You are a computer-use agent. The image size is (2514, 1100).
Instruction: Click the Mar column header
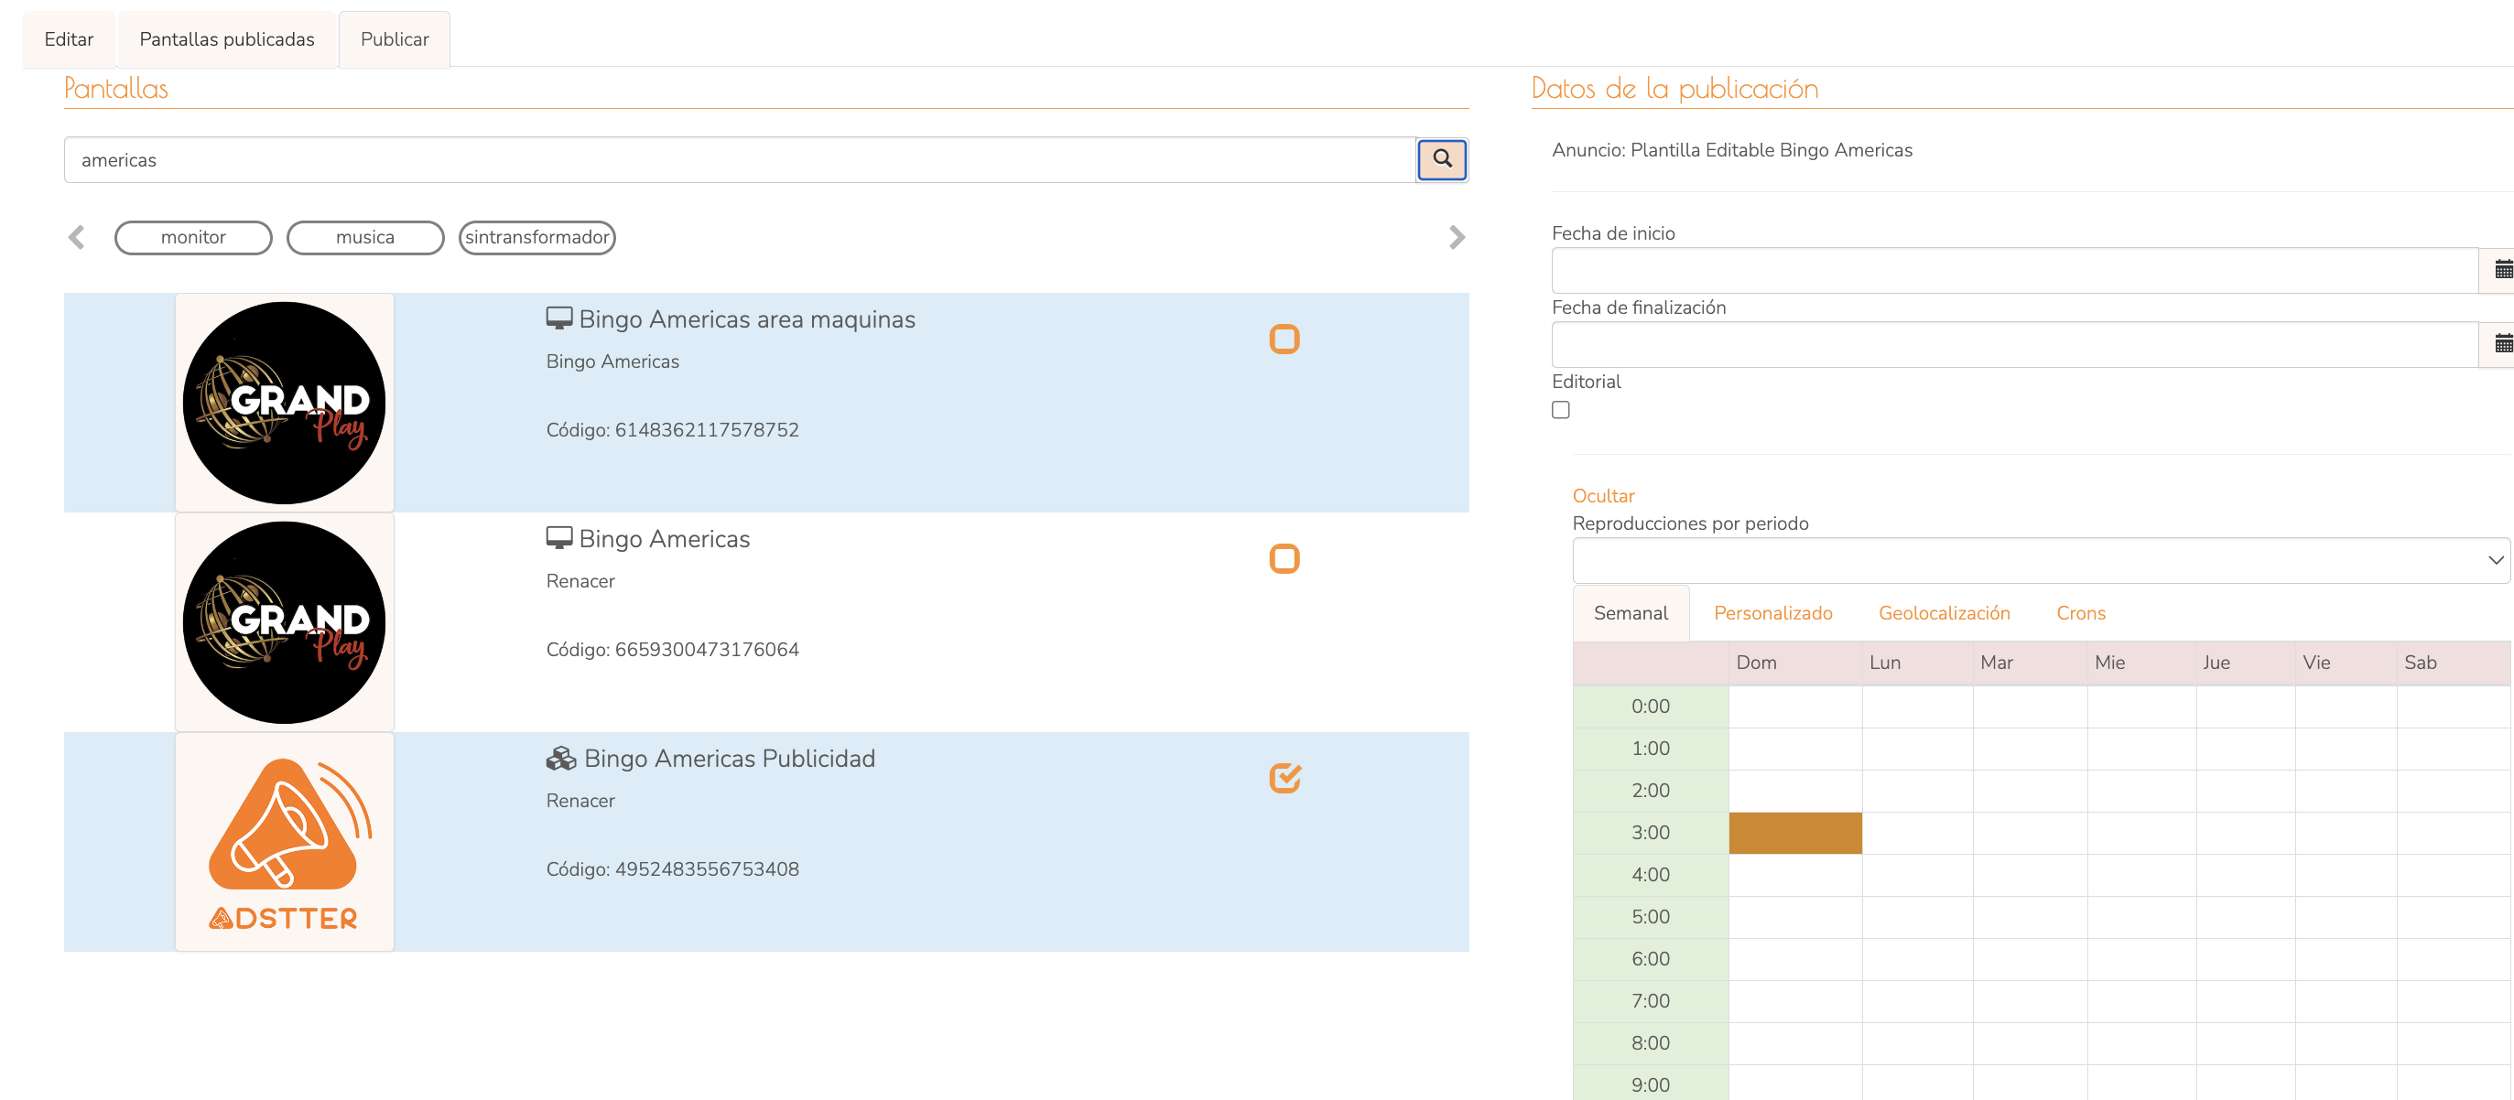click(x=2030, y=663)
